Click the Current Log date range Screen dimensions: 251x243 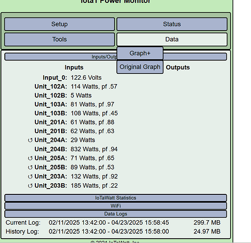109,223
